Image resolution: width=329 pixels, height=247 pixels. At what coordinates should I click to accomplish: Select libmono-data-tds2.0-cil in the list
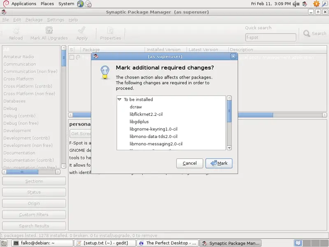(153, 137)
